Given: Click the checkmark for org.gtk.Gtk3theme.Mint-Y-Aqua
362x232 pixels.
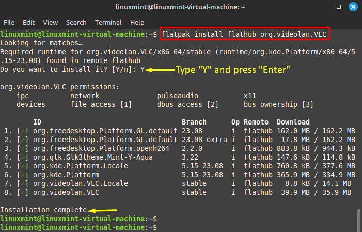Looking at the screenshot, I should (x=20, y=158).
